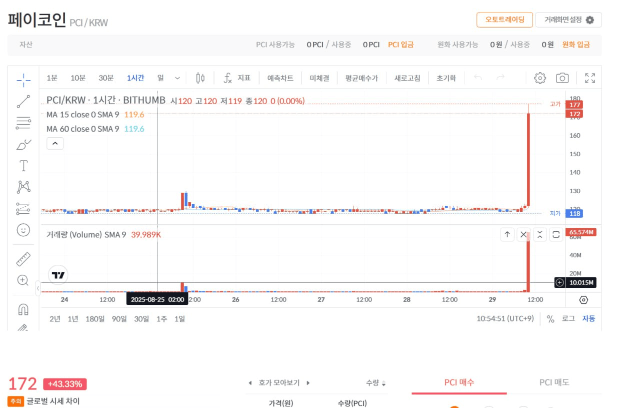
Task: Collapse the volume pane with double chevron
Action: click(x=539, y=234)
